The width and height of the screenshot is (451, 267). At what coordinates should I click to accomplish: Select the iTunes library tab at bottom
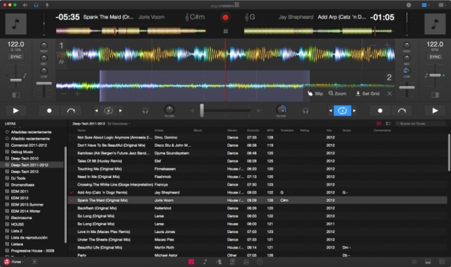pos(191,261)
